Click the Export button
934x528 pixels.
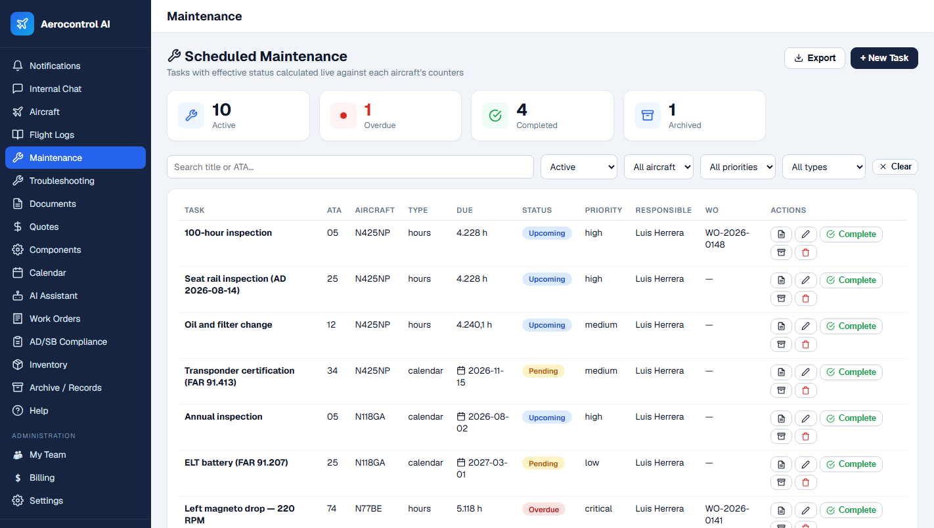coord(814,58)
